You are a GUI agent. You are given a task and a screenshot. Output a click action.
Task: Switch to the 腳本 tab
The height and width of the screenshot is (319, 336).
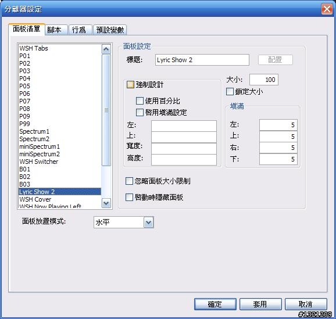coord(56,30)
